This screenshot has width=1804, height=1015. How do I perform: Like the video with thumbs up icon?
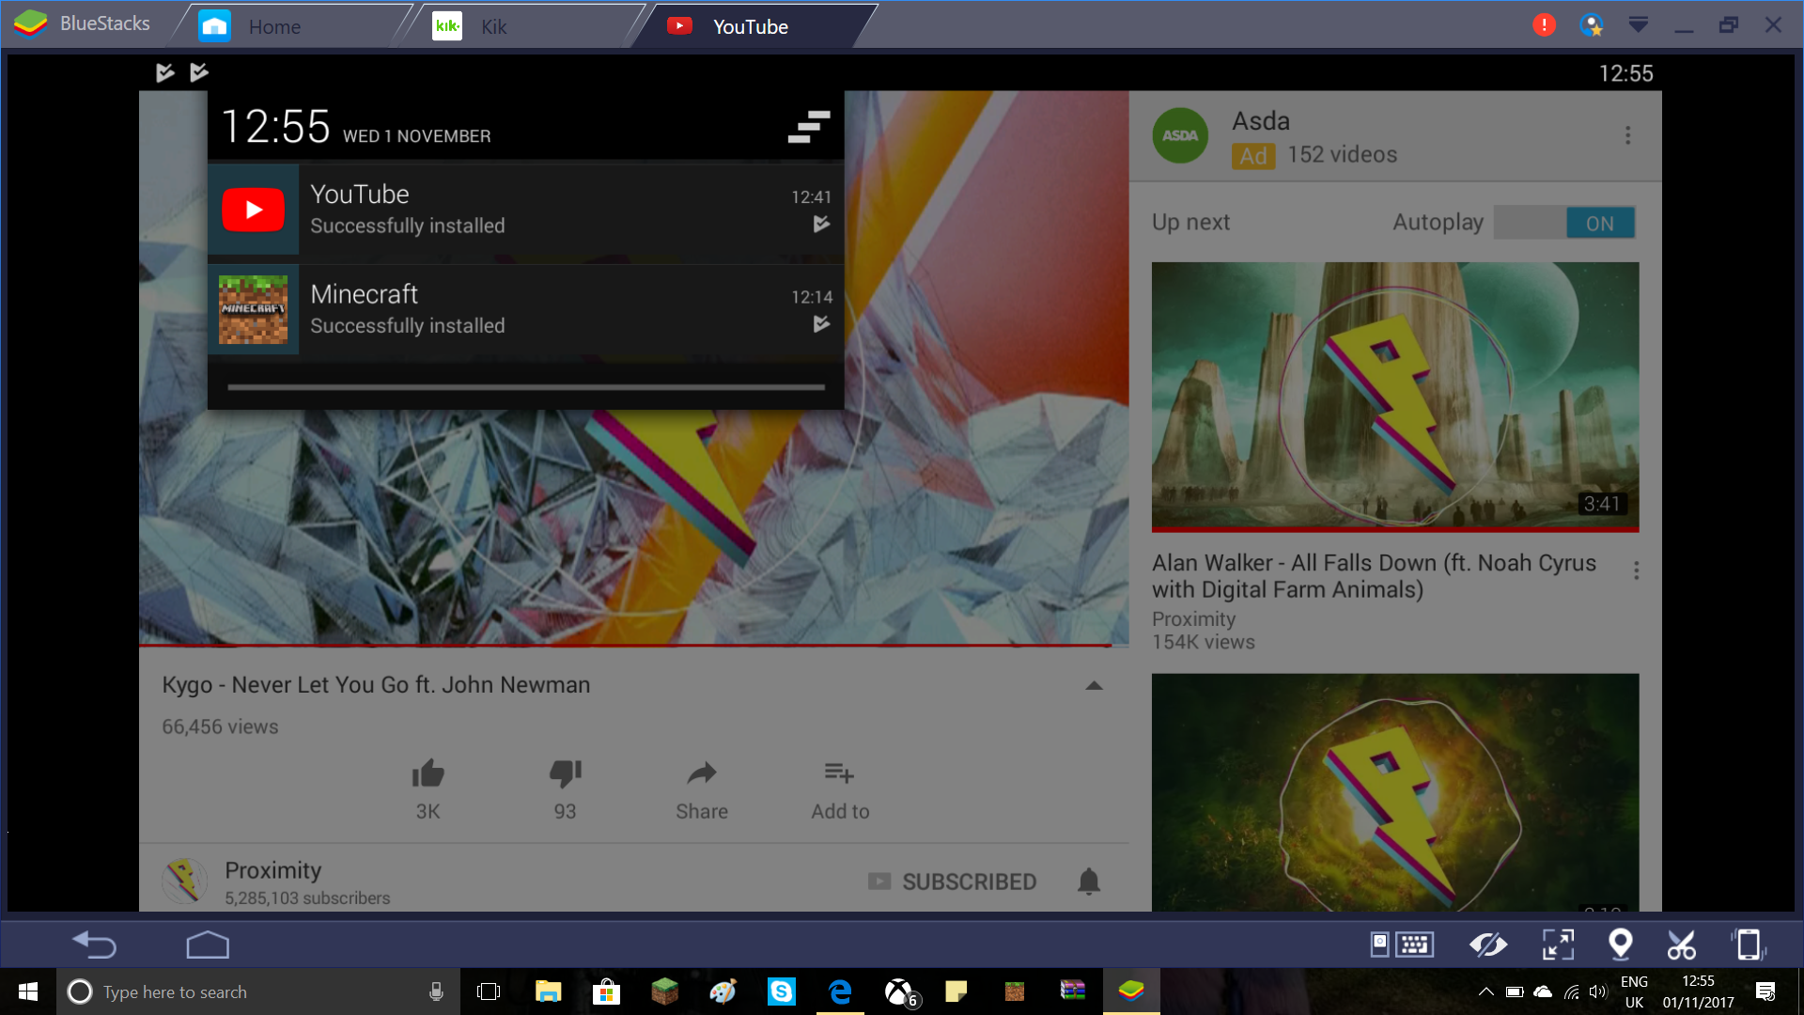point(428,774)
